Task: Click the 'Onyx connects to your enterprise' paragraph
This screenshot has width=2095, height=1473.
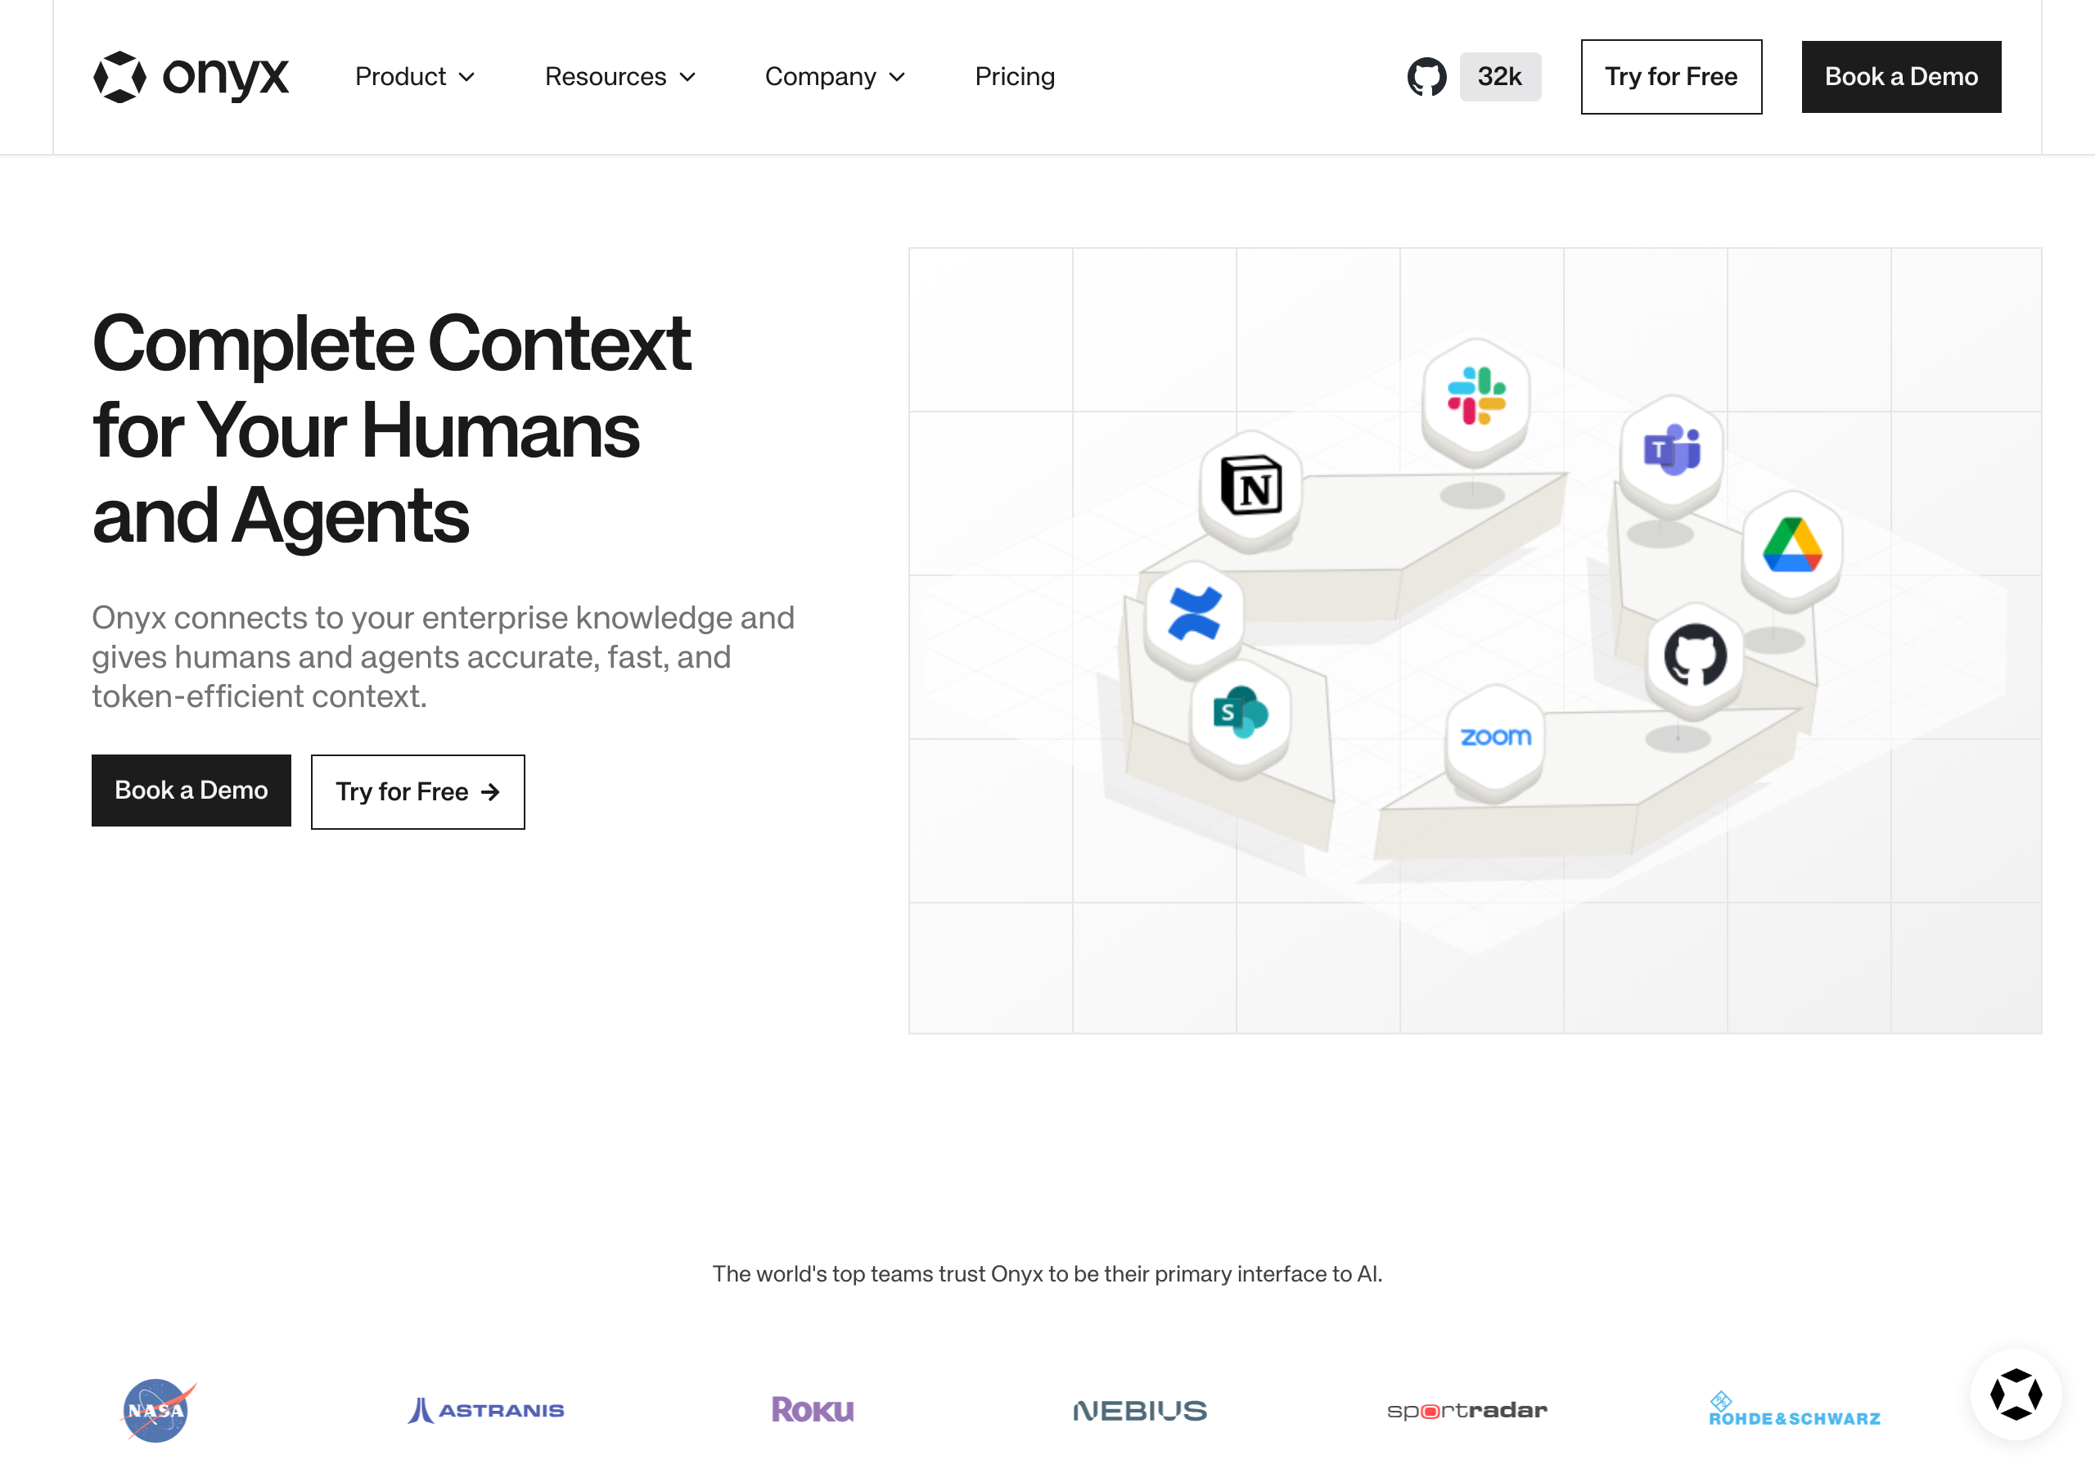Action: pos(444,657)
